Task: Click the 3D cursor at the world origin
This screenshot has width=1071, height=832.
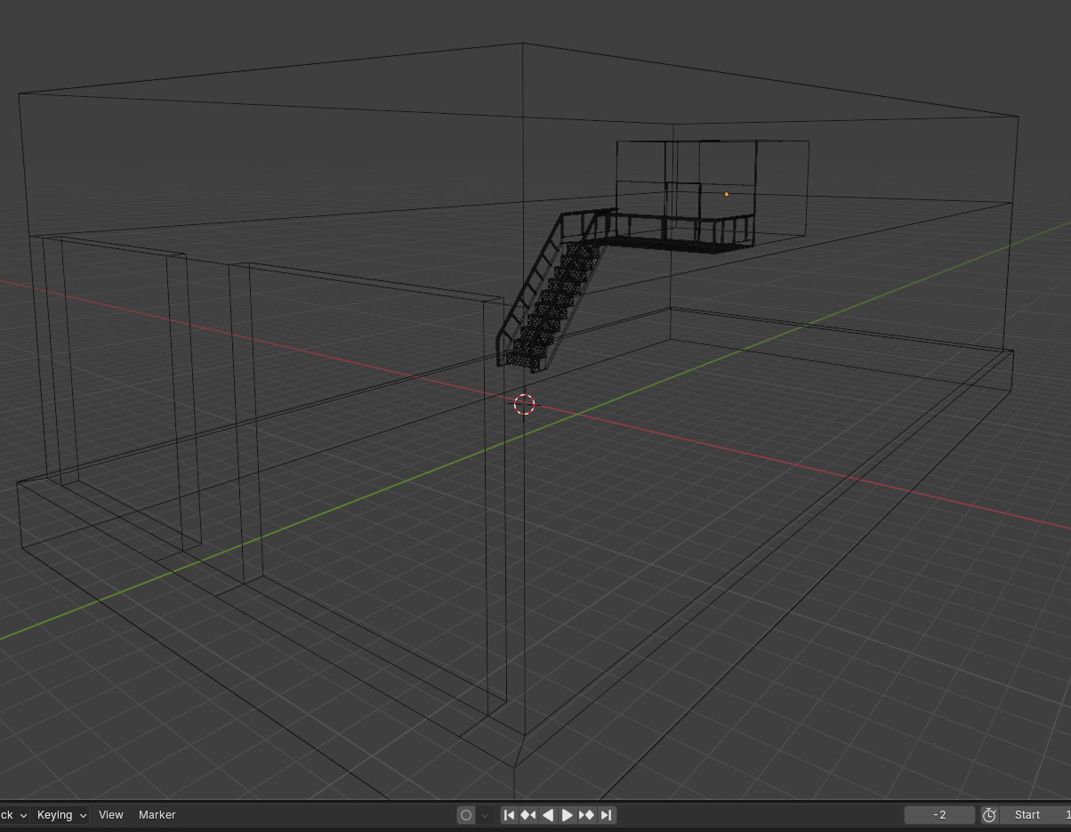Action: [x=525, y=404]
